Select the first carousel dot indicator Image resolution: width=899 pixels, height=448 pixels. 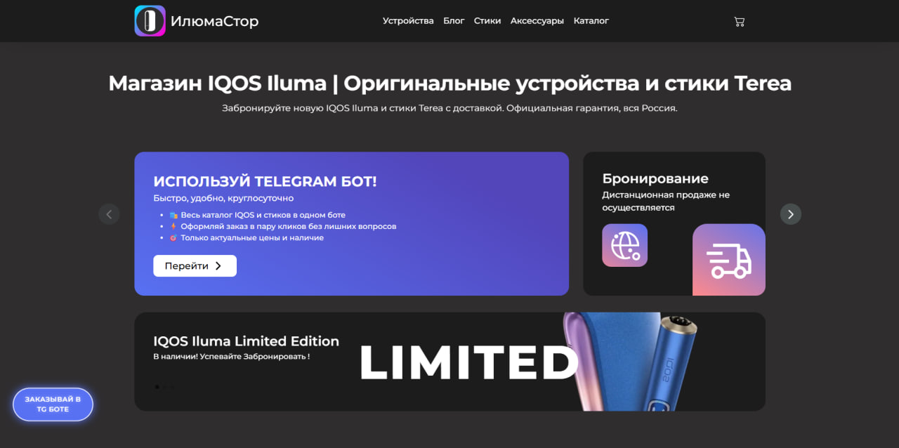[x=156, y=387]
